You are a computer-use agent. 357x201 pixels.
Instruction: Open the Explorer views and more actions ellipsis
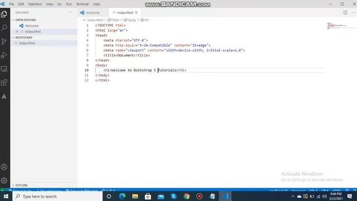(71, 12)
